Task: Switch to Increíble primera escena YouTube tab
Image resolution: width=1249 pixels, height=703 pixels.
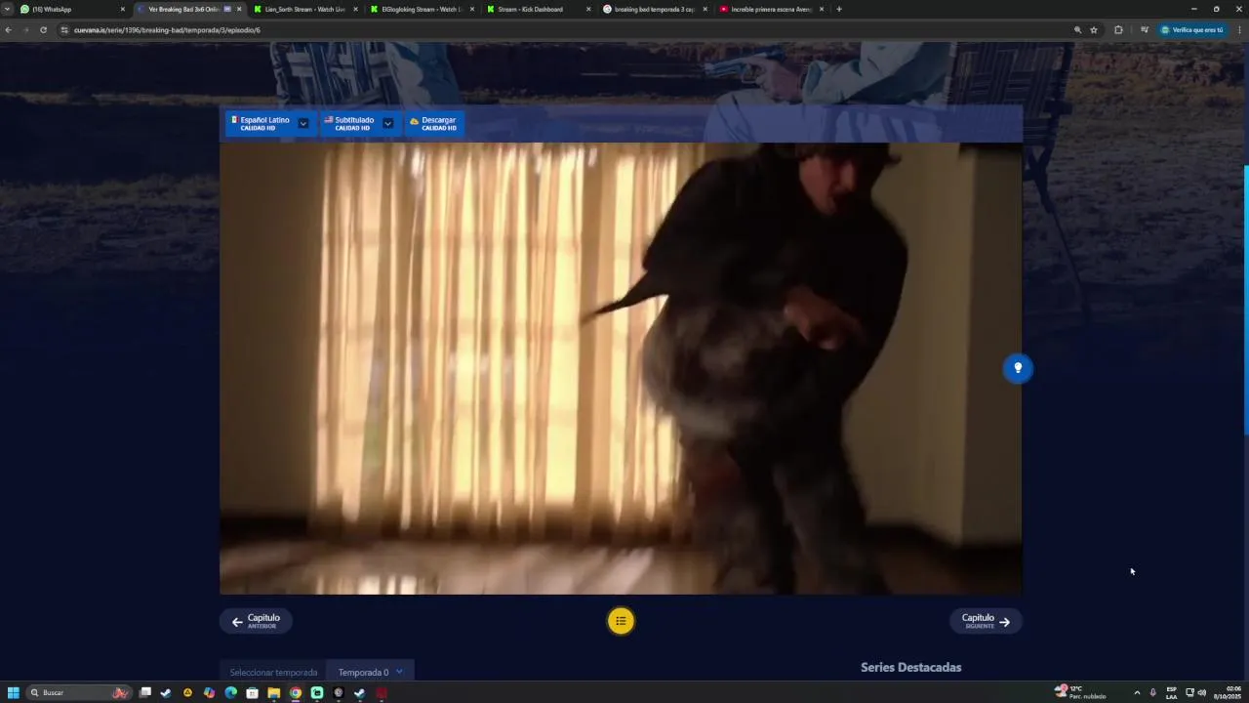Action: (771, 9)
